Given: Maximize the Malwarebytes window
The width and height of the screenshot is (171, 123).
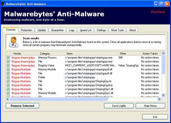Looking at the screenshot, I should [162, 4].
